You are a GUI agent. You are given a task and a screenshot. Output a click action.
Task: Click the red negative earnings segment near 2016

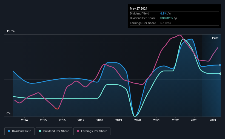click(x=57, y=108)
